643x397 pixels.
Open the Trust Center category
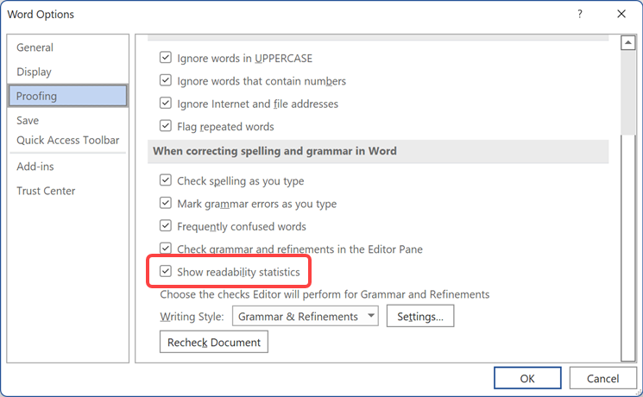[46, 191]
